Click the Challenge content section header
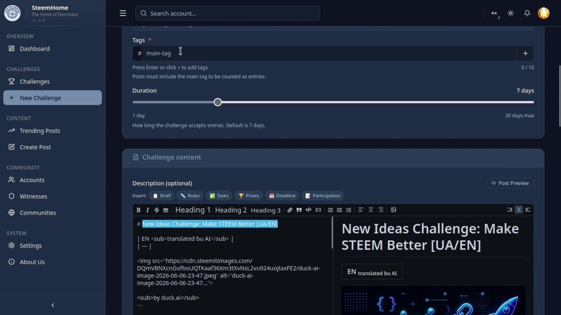This screenshot has width=561, height=315. coord(333,157)
